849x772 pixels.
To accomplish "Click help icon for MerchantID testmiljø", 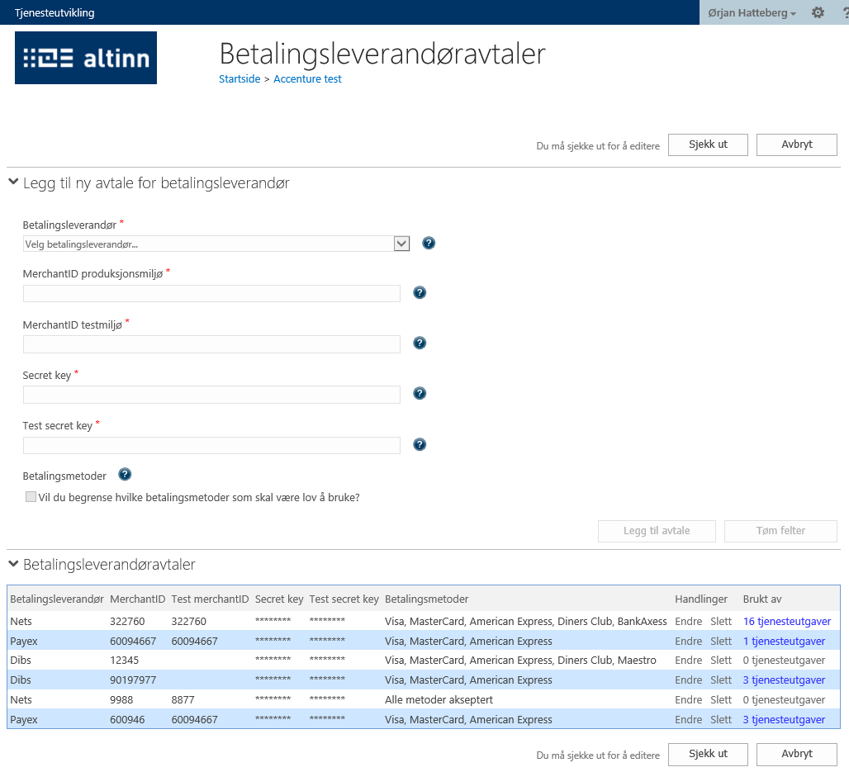I will 420,343.
